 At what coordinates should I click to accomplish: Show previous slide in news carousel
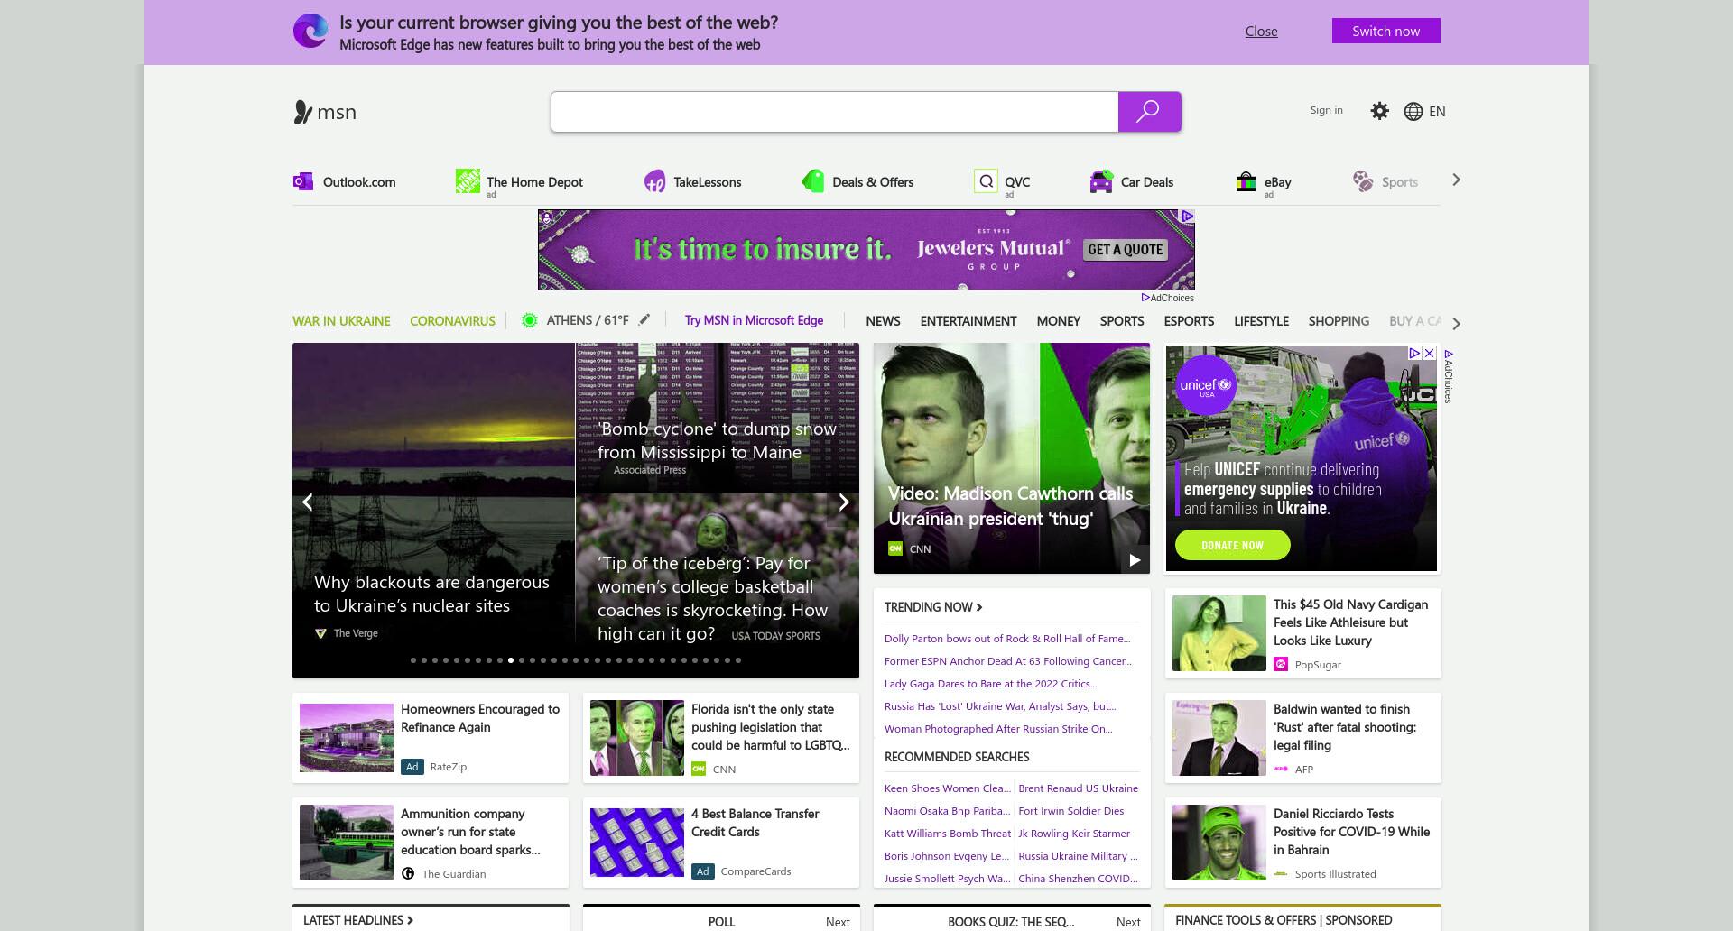(307, 502)
